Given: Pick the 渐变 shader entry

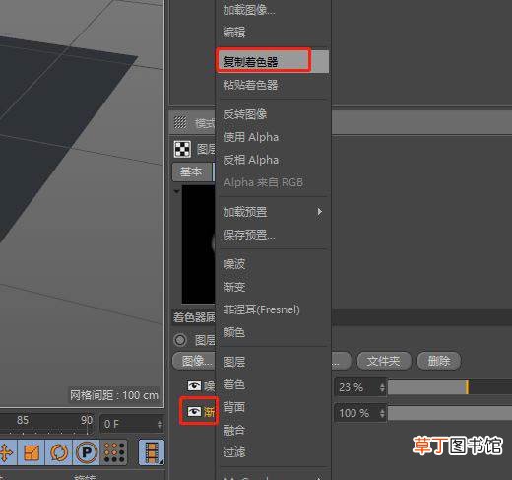Looking at the screenshot, I should [234, 287].
